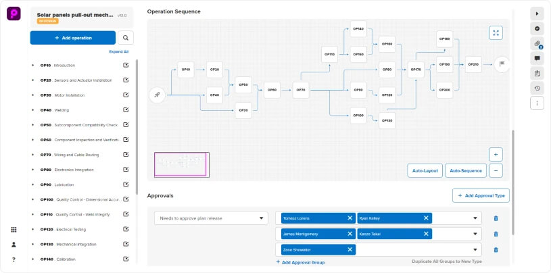
Task: Click the fullscreen expand icon on diagram
Action: (x=496, y=32)
